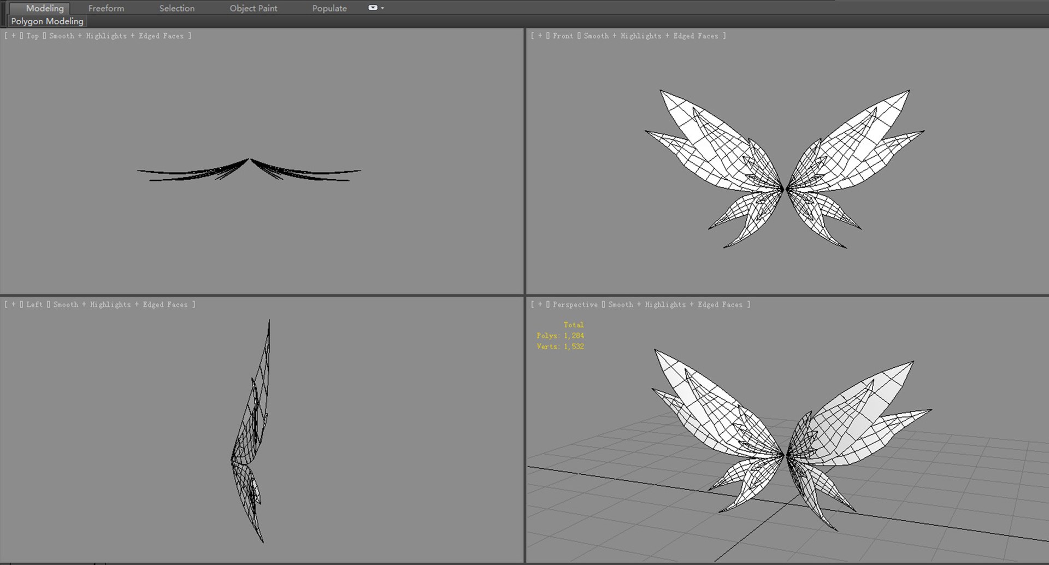Image resolution: width=1049 pixels, height=565 pixels.
Task: Open the Freeform ribbon tab
Action: coord(106,8)
